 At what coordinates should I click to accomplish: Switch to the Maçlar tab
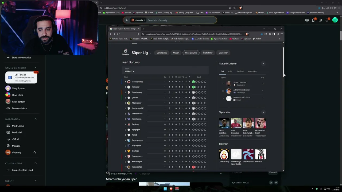pos(176,53)
